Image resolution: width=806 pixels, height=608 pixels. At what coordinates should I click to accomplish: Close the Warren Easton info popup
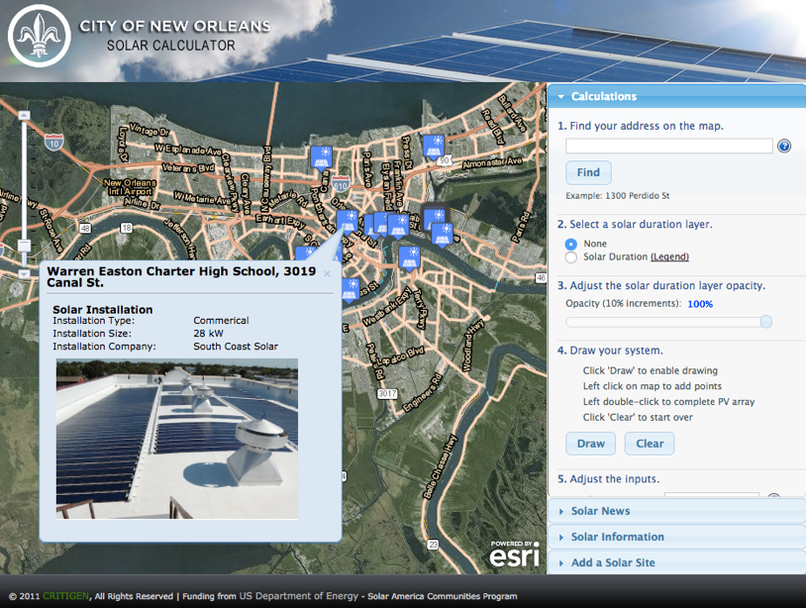327,274
